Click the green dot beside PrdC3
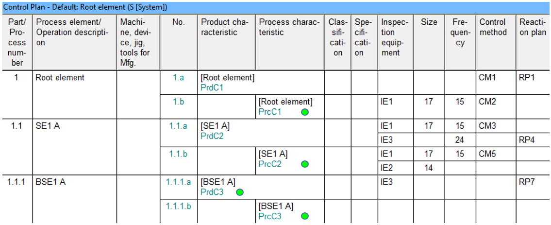 pos(240,192)
